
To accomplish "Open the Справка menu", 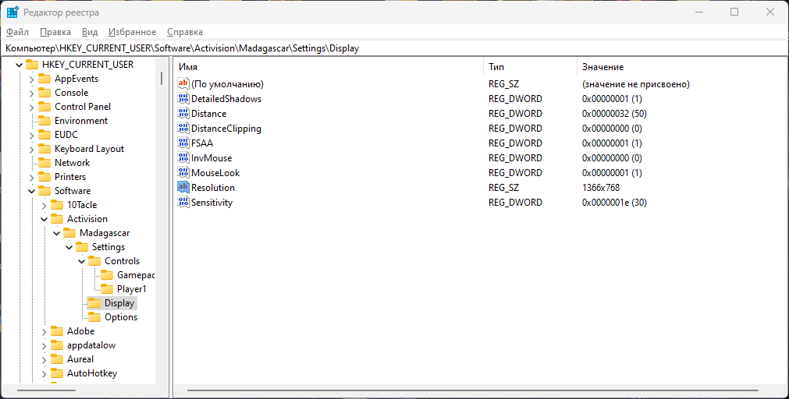I will tap(185, 32).
